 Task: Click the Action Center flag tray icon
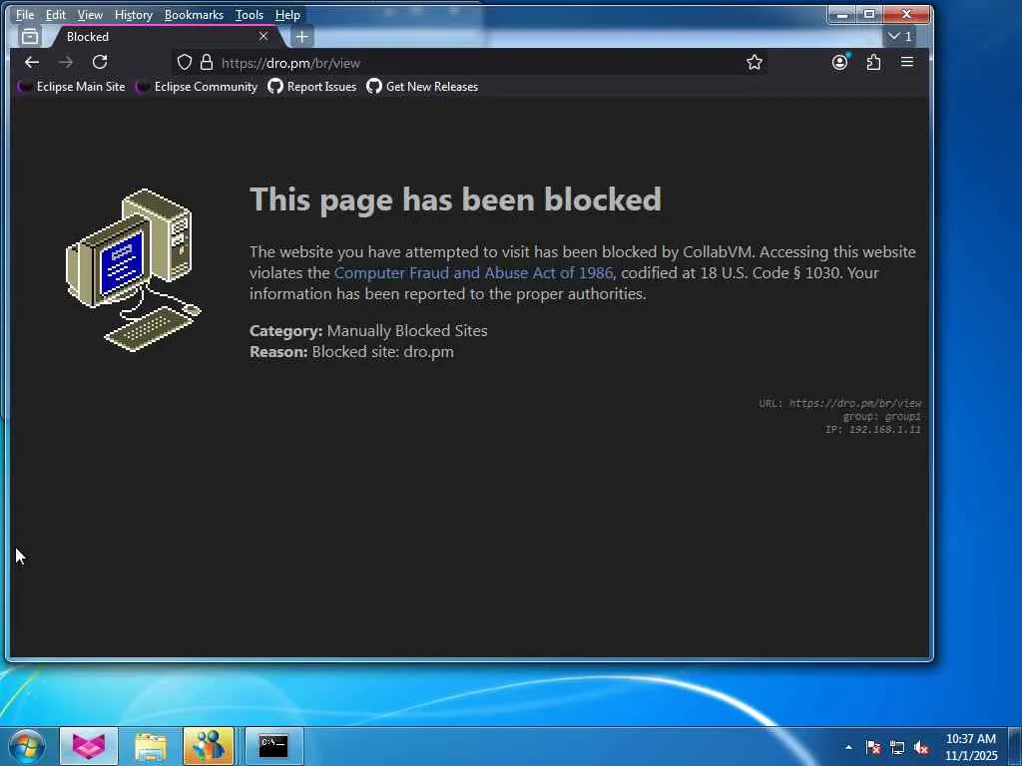coord(873,747)
